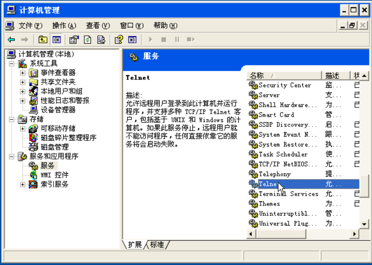372x265 pixels.
Task: Click the 事件查看器 tree icon
Action: point(34,73)
